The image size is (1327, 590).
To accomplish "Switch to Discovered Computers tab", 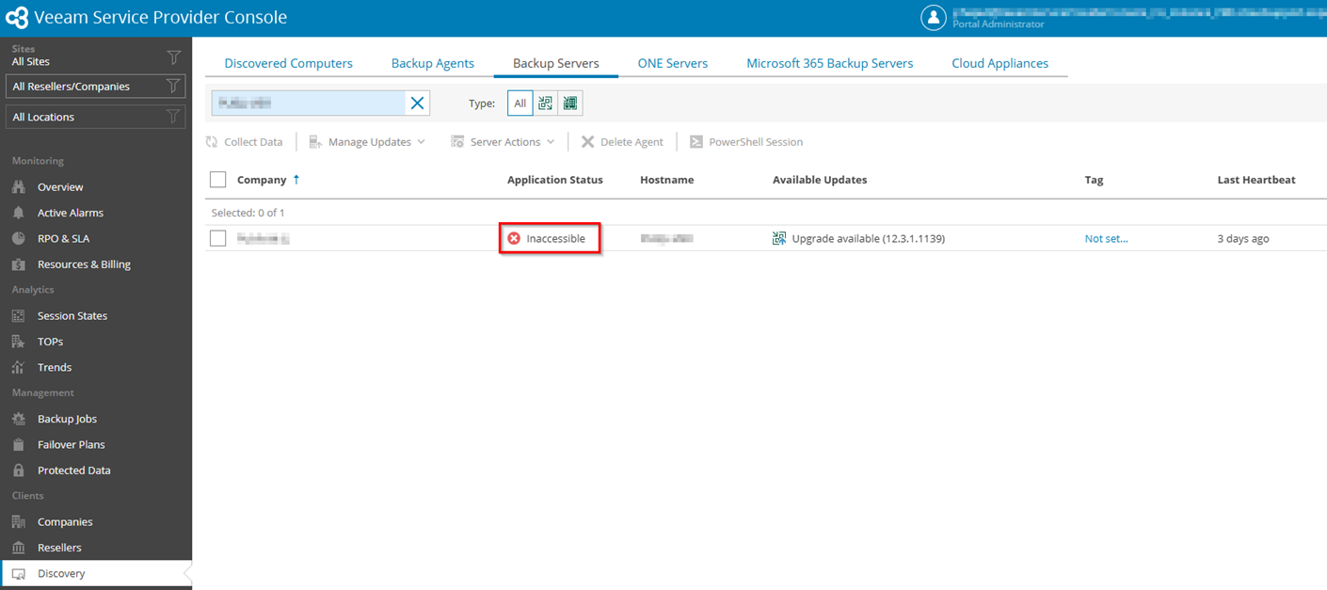I will click(x=288, y=63).
